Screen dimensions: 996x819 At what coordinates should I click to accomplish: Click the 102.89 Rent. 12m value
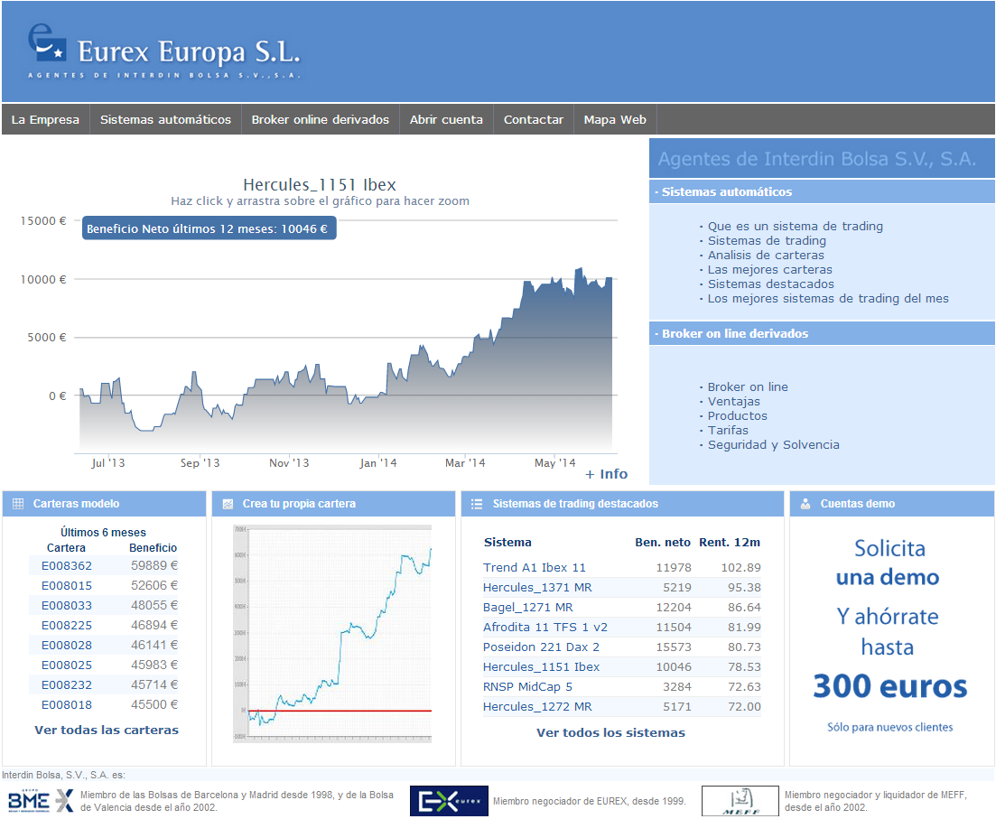click(x=740, y=567)
